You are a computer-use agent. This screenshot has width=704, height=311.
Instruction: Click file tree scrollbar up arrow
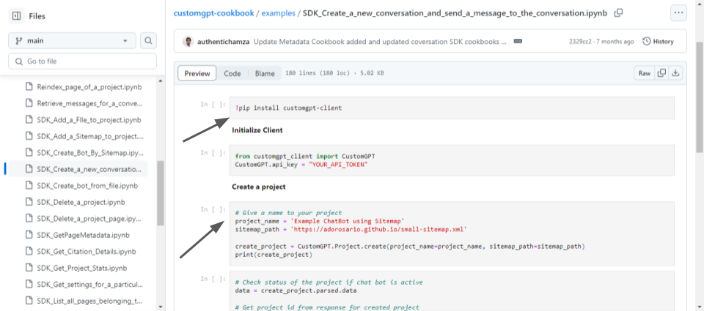pos(161,80)
